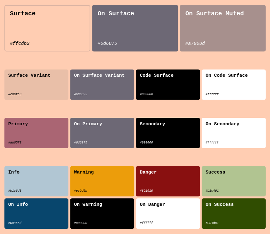Image resolution: width=270 pixels, height=234 pixels.
Task: Select the Surface Variant color card
Action: [36, 85]
